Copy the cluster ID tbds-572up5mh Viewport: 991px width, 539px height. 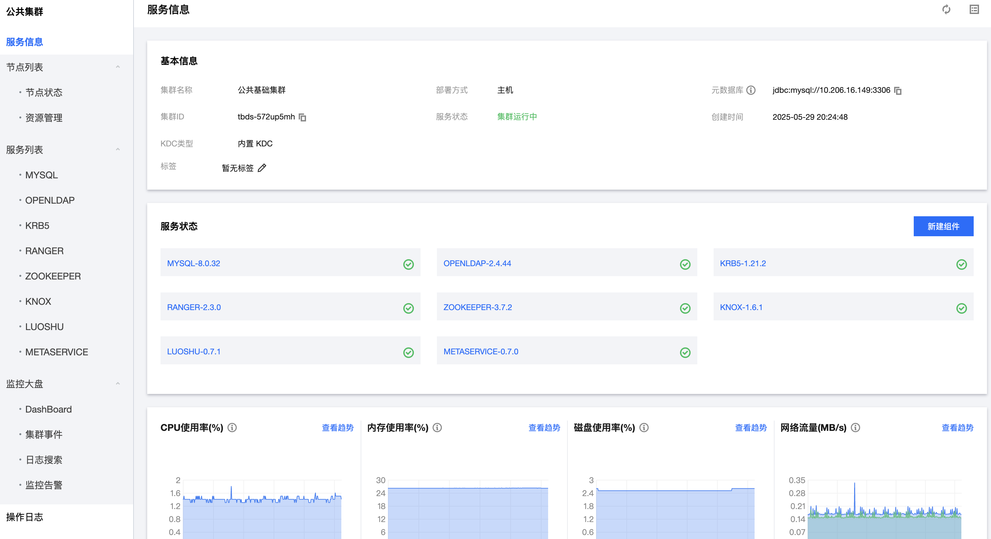pos(303,117)
